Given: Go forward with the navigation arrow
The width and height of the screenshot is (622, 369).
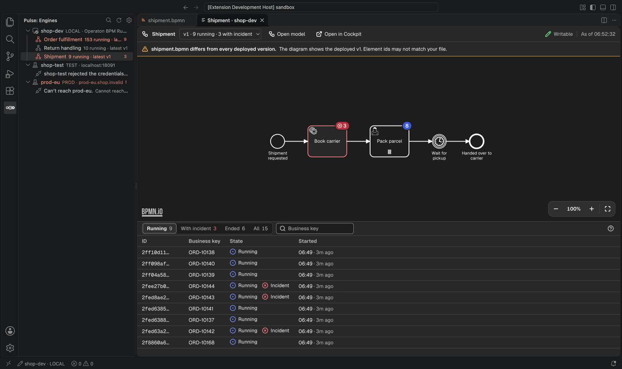Looking at the screenshot, I should pyautogui.click(x=196, y=7).
